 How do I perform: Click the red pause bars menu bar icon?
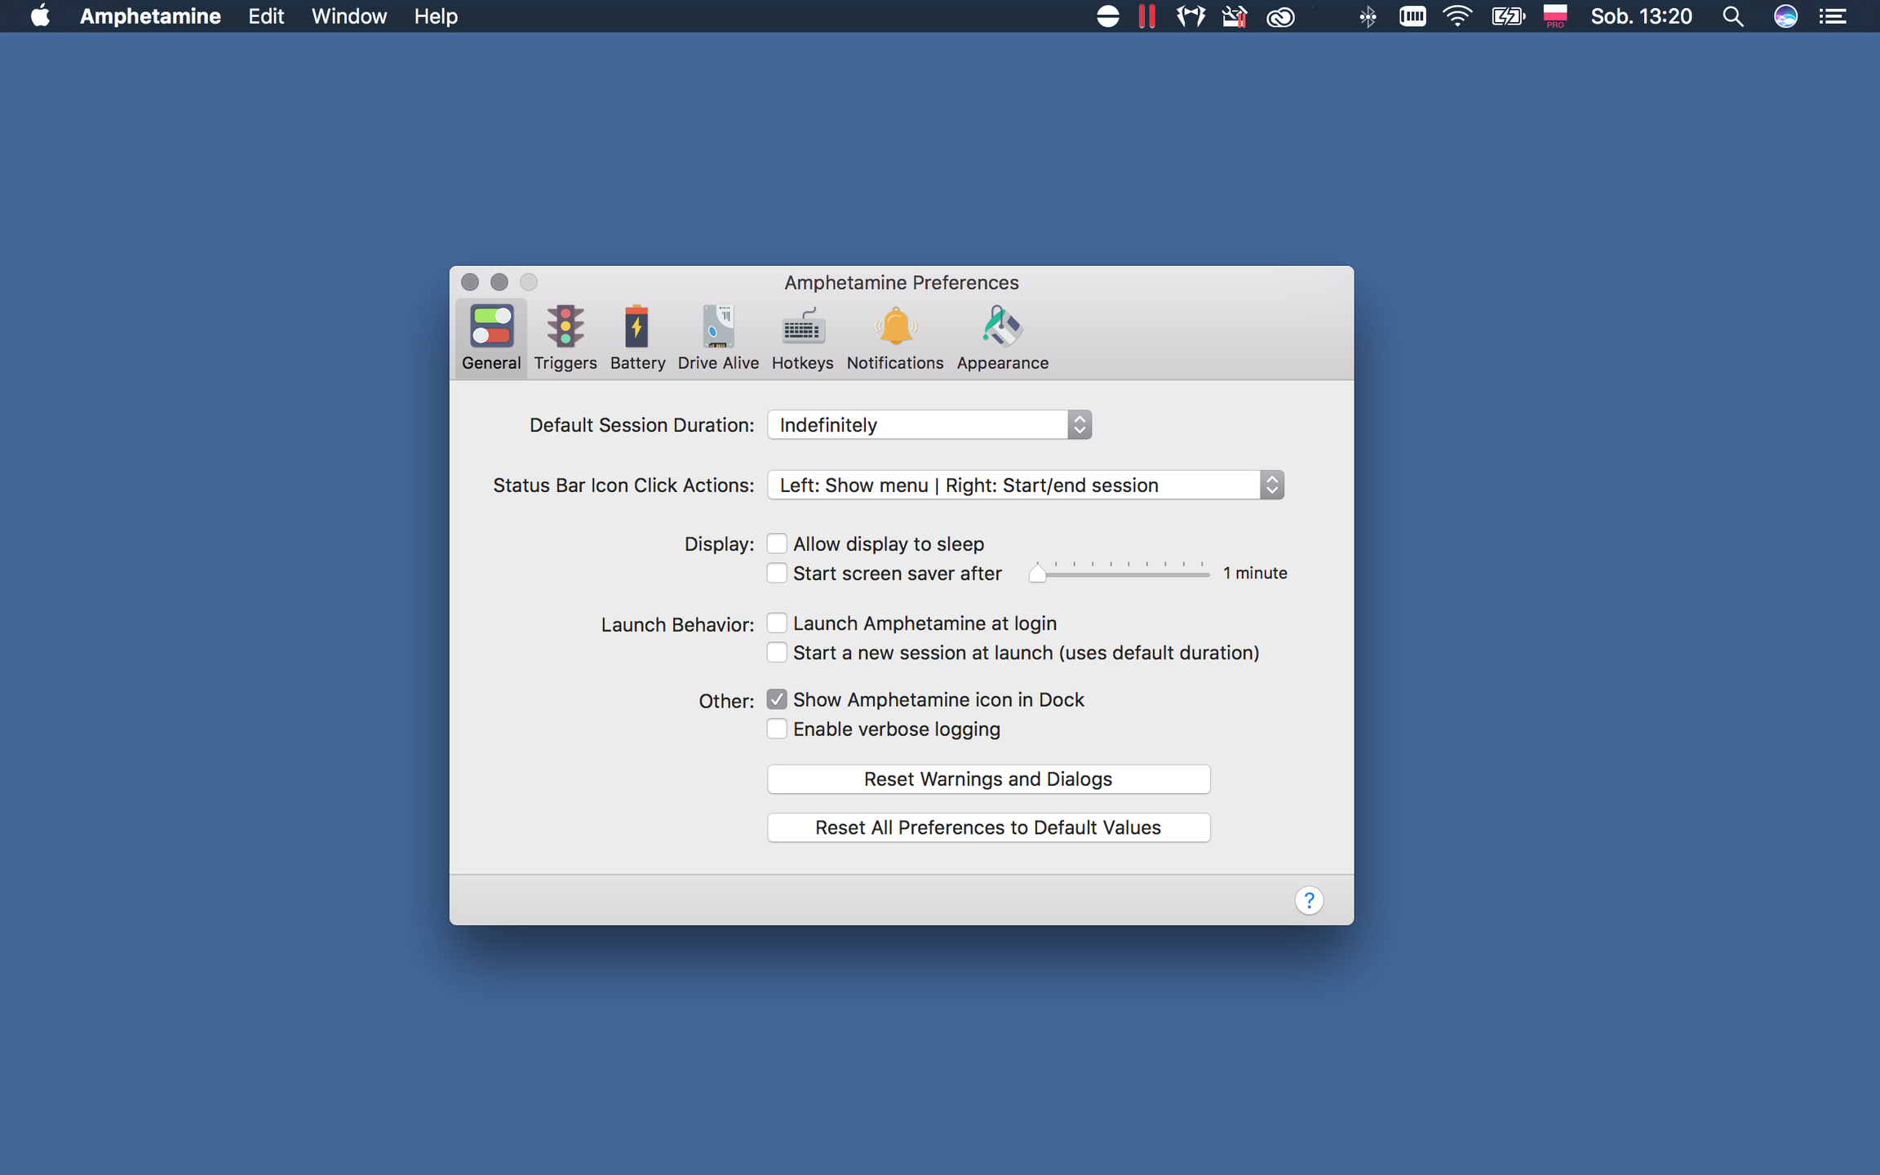click(1147, 16)
